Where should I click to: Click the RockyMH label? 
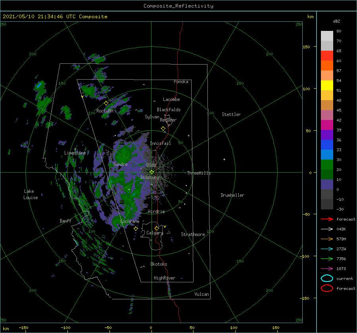[x=105, y=111]
